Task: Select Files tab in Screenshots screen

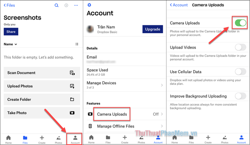Action: 25,139
